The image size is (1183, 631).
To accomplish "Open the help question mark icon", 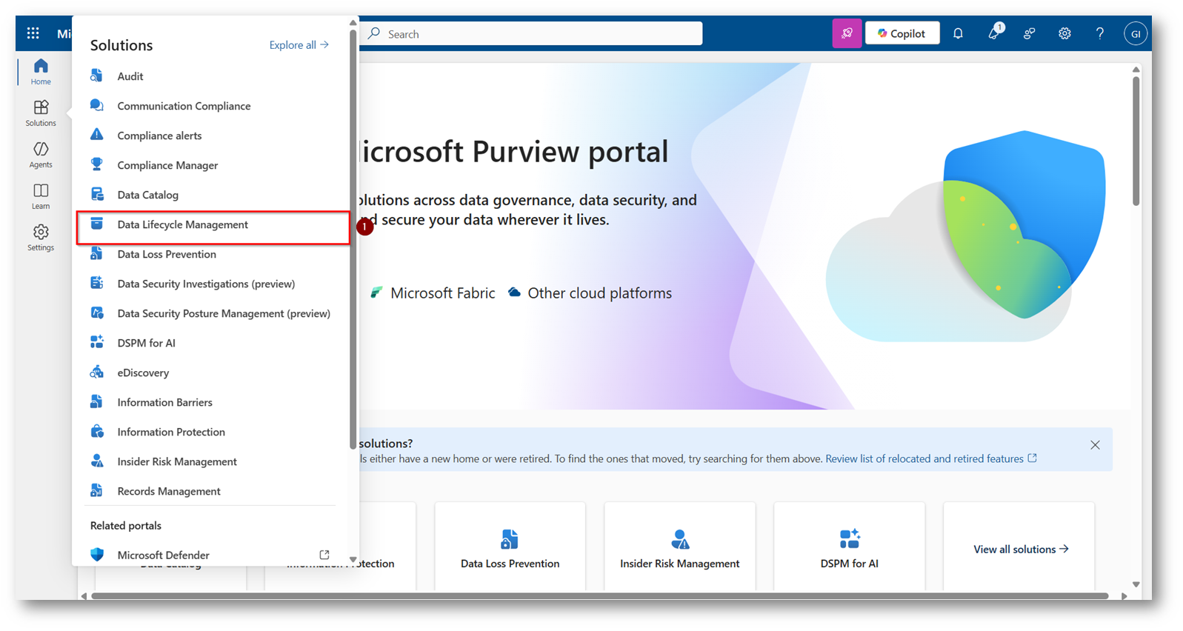I will click(1100, 33).
